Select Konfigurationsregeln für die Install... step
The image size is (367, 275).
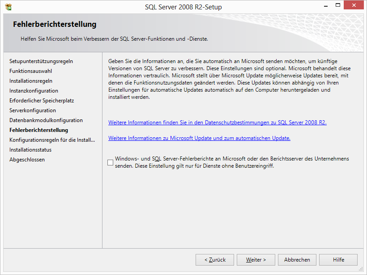tap(52, 140)
